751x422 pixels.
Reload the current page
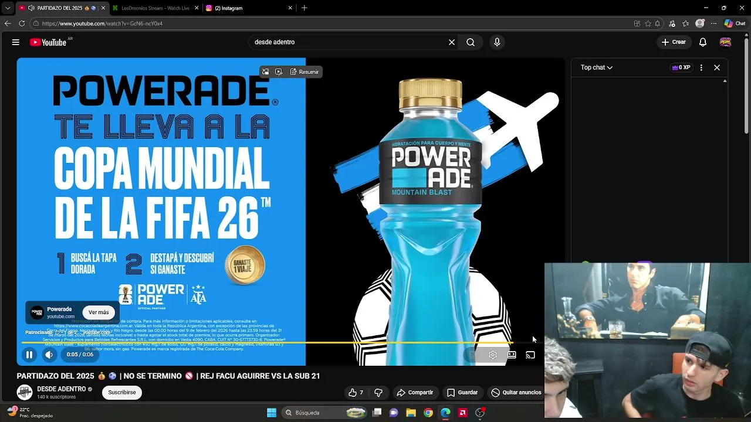coord(22,23)
